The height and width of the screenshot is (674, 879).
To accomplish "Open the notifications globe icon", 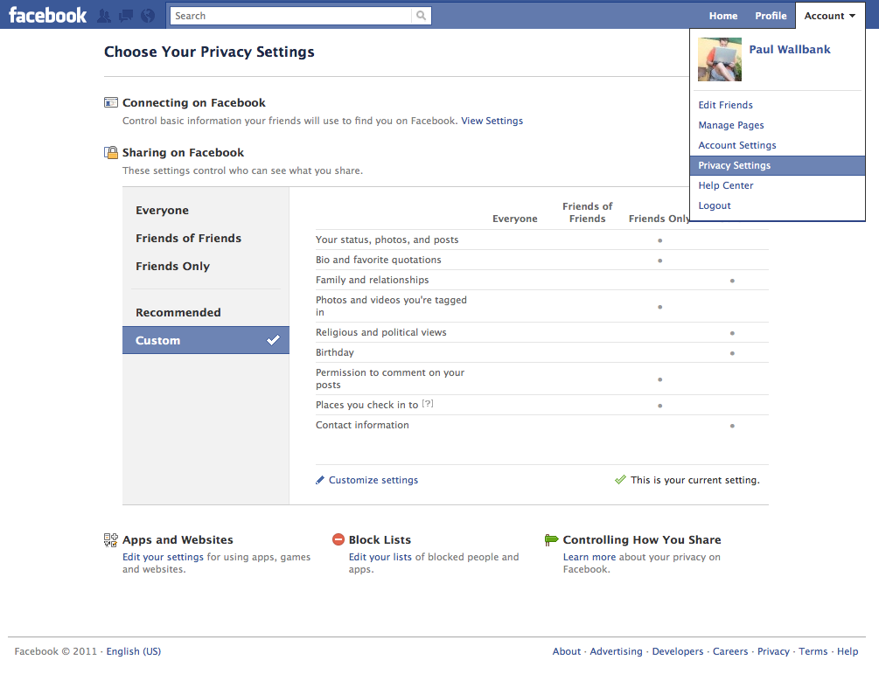I will (x=148, y=16).
